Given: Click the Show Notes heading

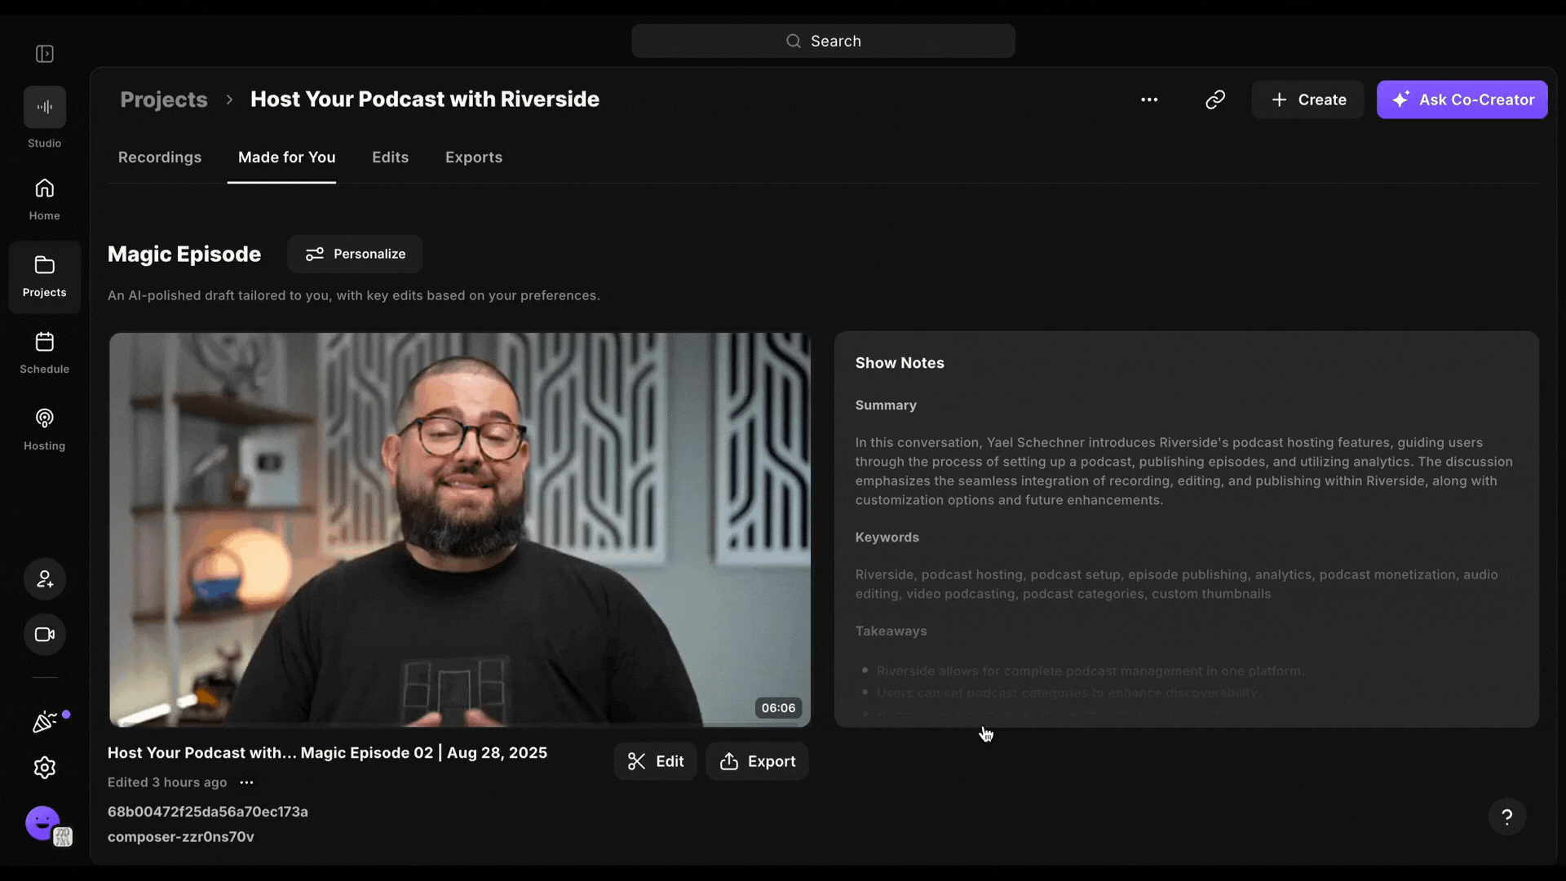Looking at the screenshot, I should (x=900, y=363).
